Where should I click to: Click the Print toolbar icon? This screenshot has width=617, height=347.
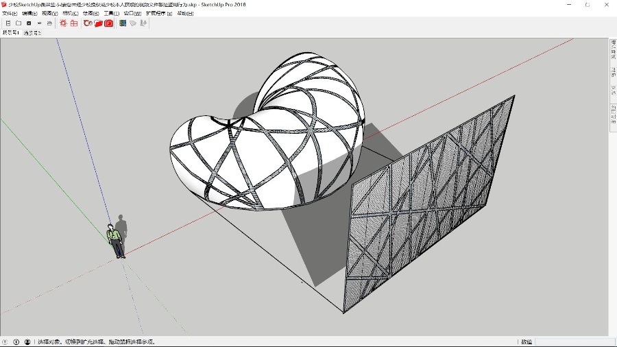[x=49, y=23]
